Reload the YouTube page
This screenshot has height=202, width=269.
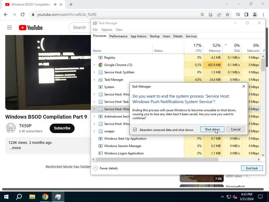(23, 15)
